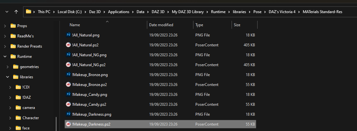Click the Poser icon beside !Makeup_Darkness.pz2
Screen dimensions: 357x131
[x=68, y=124]
